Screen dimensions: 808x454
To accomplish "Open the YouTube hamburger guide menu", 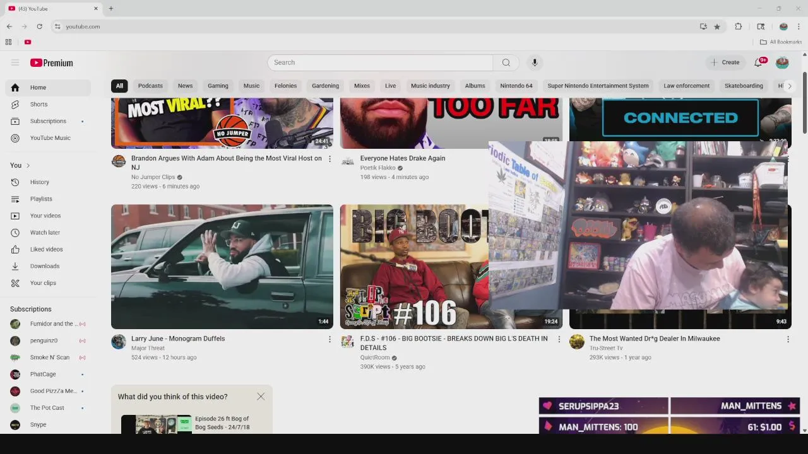I will [15, 62].
